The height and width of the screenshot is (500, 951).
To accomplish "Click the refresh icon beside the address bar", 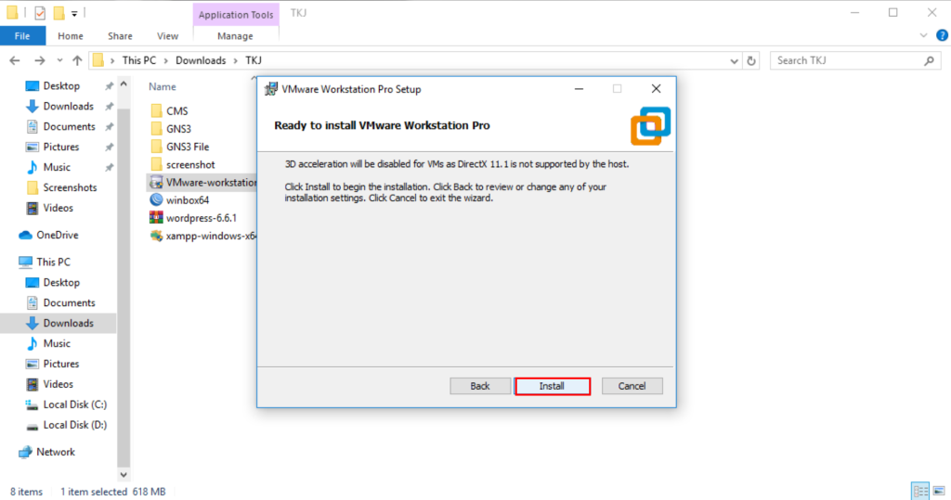I will (751, 60).
